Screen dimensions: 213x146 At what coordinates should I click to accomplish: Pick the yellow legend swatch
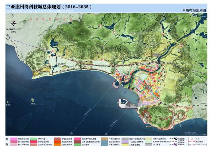coord(125,145)
